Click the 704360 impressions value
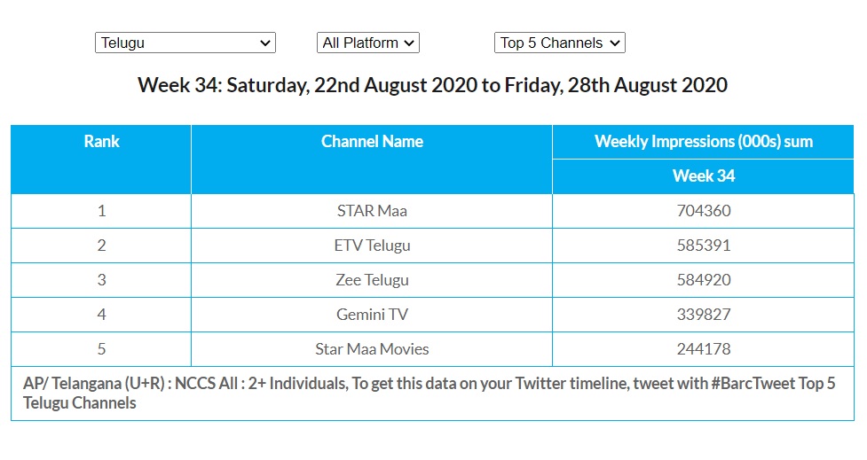The width and height of the screenshot is (867, 460). 703,211
